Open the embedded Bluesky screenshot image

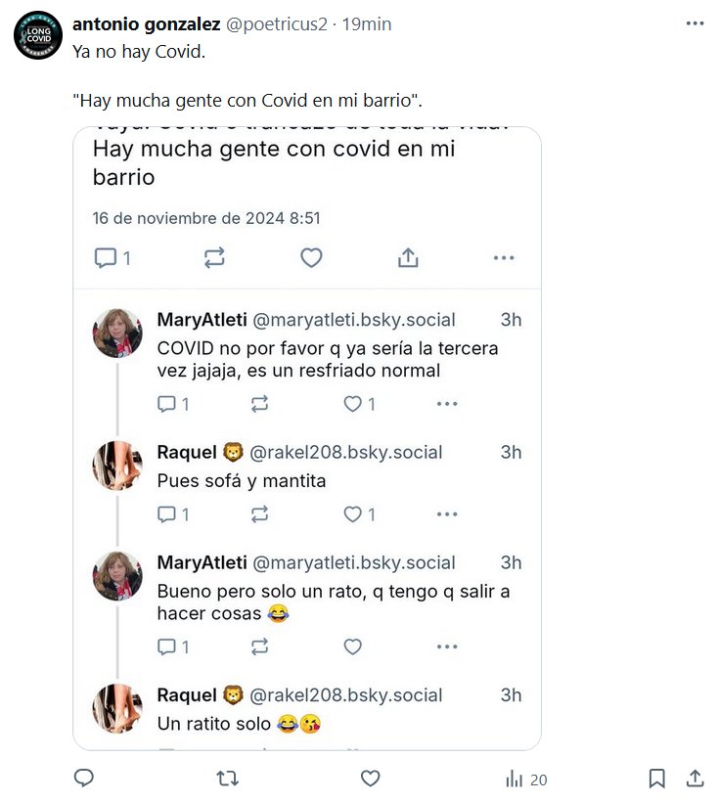tap(307, 438)
